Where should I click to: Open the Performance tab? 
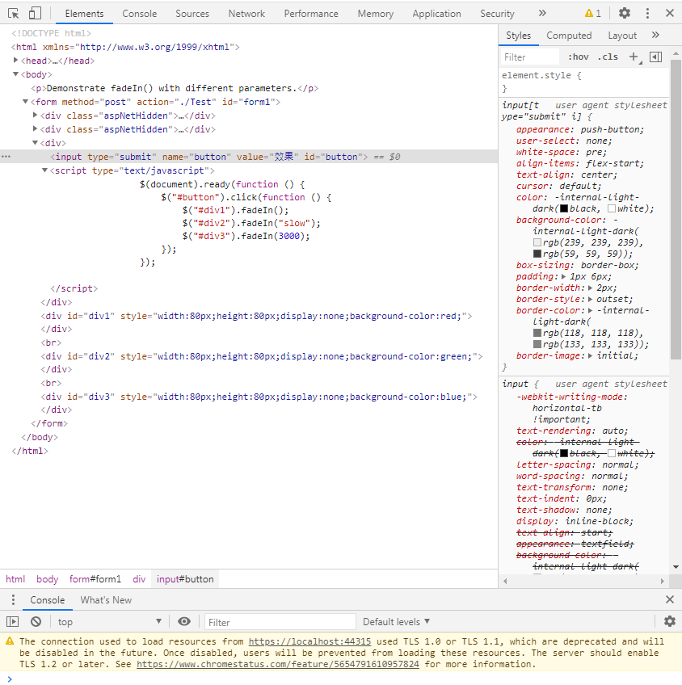pyautogui.click(x=311, y=14)
